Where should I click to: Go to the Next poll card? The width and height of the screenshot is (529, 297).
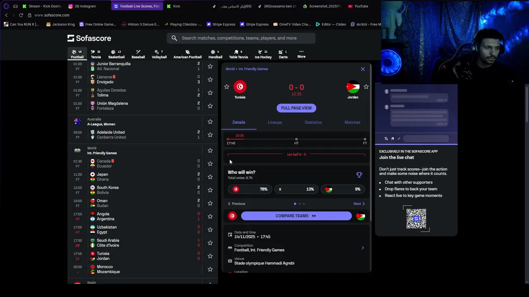pos(359,204)
